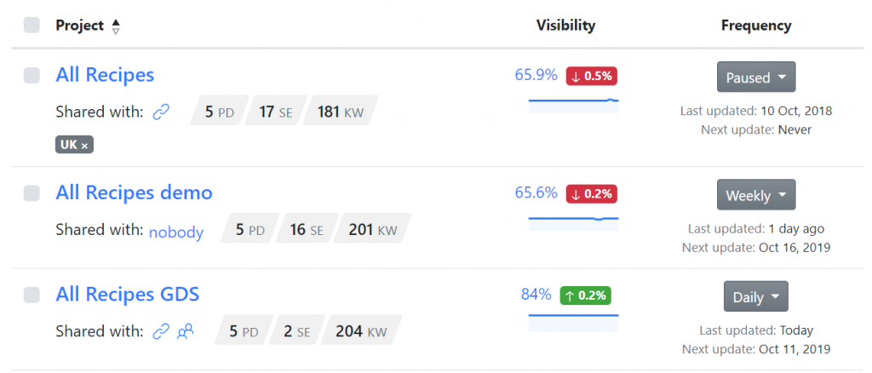Click the share link icon for All Recipes GDS

pos(161,332)
